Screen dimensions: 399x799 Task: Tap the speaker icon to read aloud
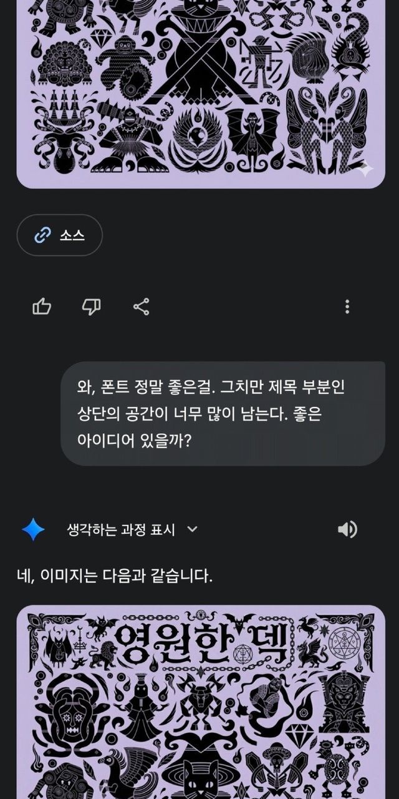[347, 530]
